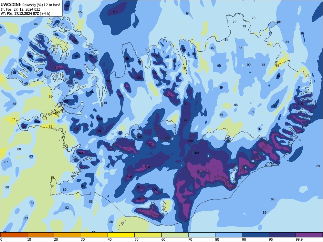Click the 81 humidity value on the map

226,39
